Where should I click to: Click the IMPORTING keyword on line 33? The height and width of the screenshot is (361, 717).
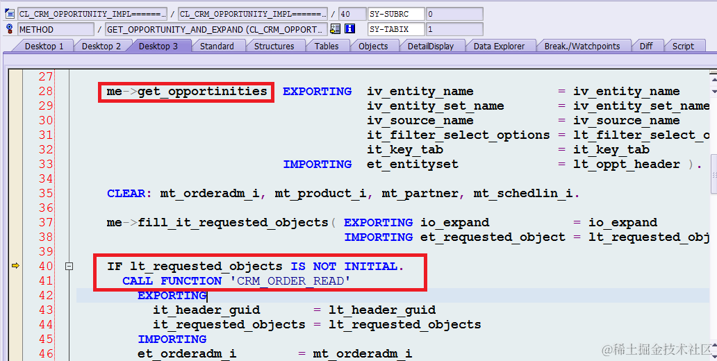[x=317, y=164]
